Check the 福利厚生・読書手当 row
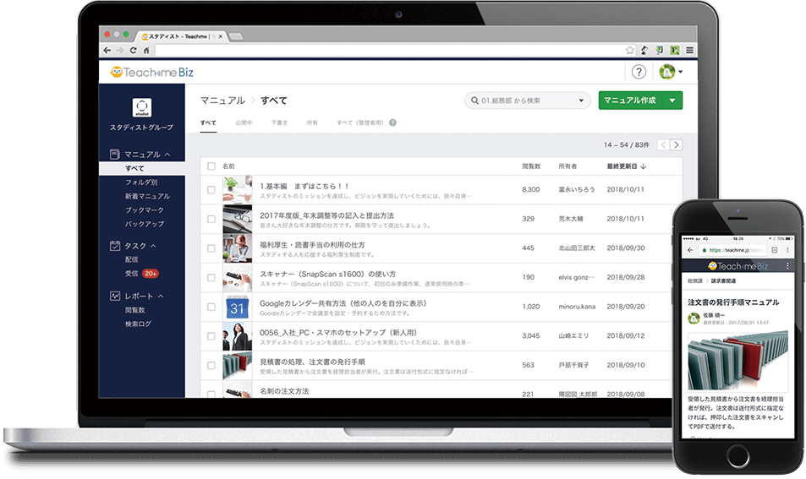 tap(211, 248)
